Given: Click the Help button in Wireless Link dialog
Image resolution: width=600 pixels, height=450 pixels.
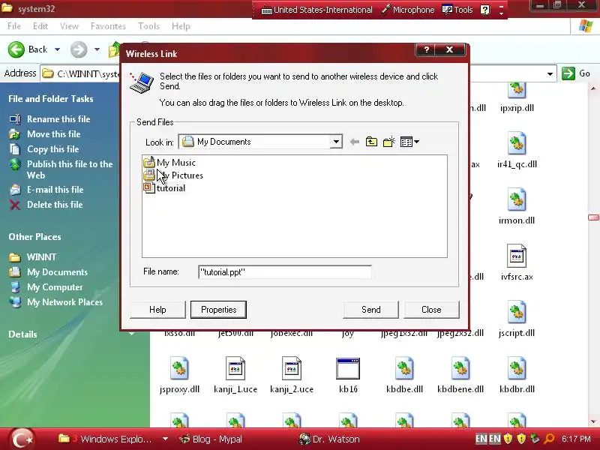Looking at the screenshot, I should [x=157, y=310].
